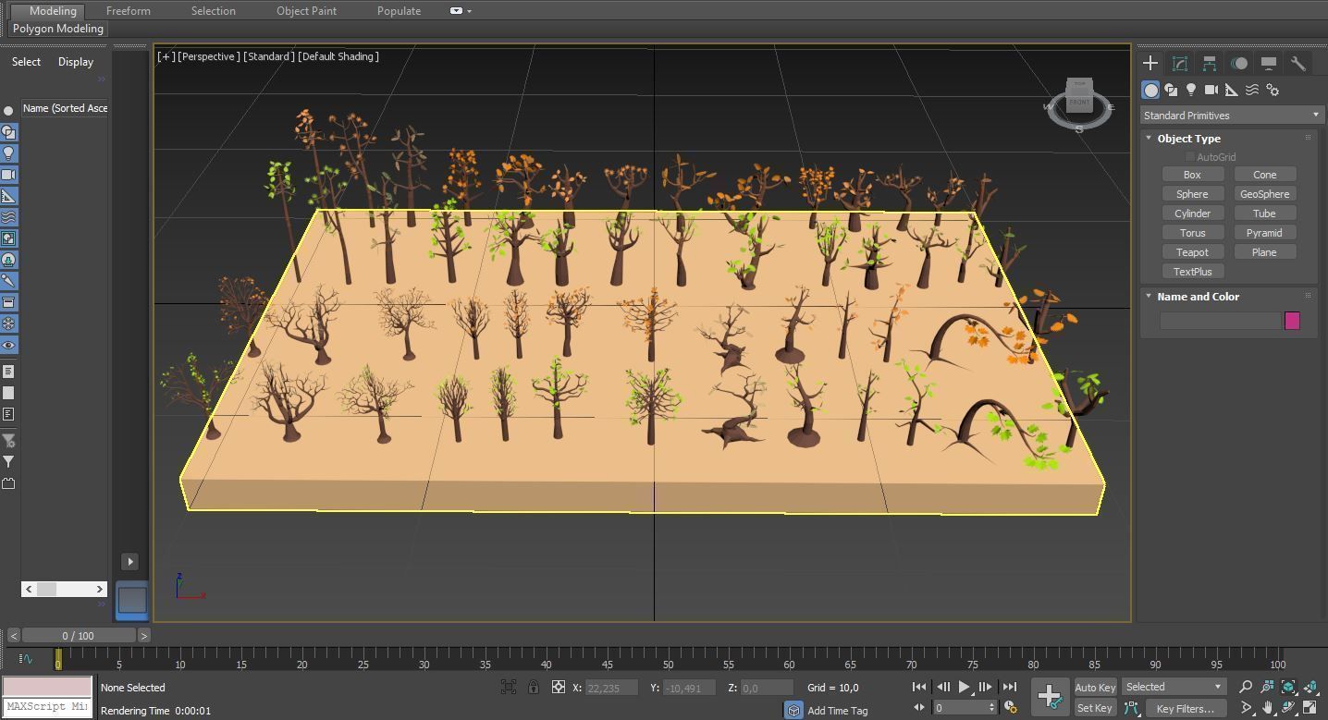Toggle display of hidden objects eye filter
Viewport: 1328px width, 720px height.
8,345
